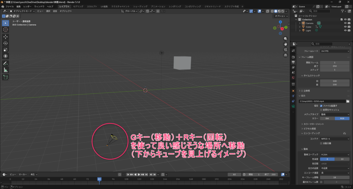Viewport: 353px width, 189px height.
Task: Click the folder icon beside output path
Action: tap(348, 101)
